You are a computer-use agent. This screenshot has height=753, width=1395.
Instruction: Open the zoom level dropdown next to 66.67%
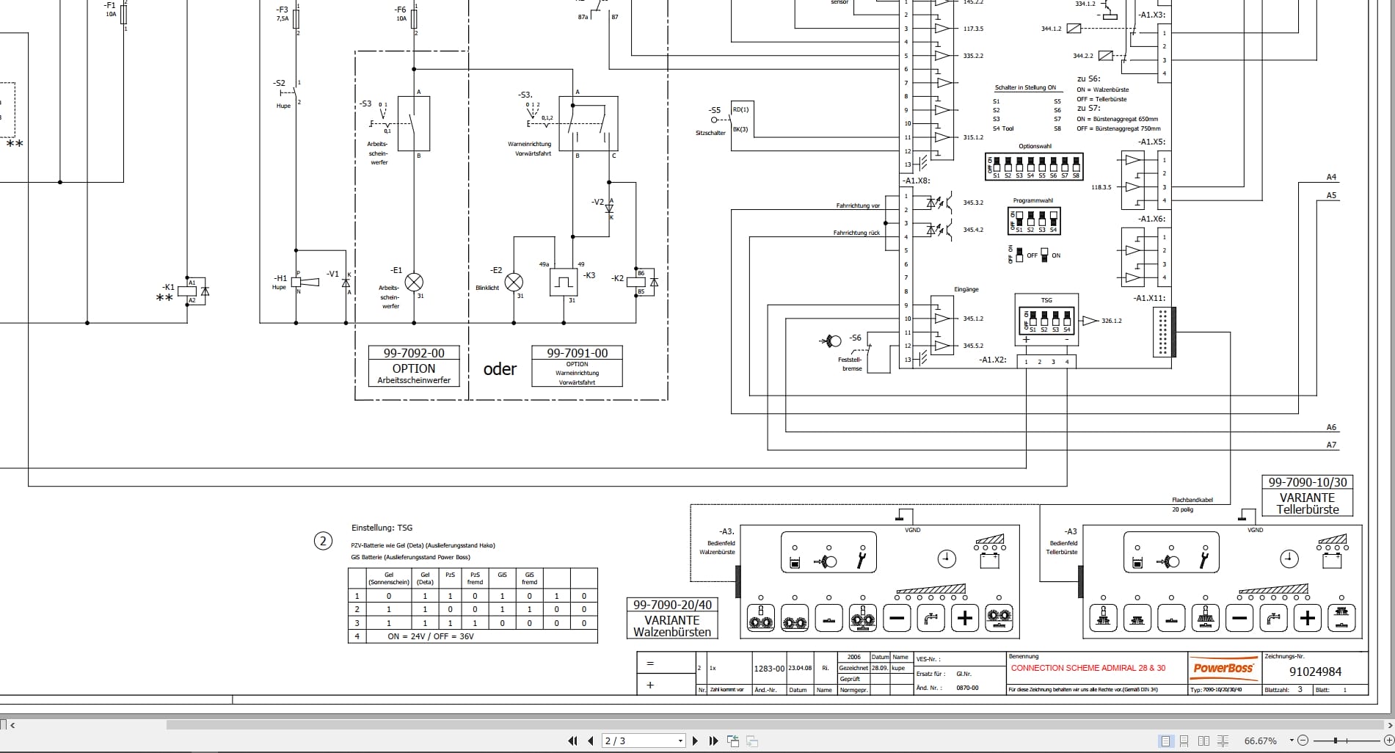(1292, 741)
